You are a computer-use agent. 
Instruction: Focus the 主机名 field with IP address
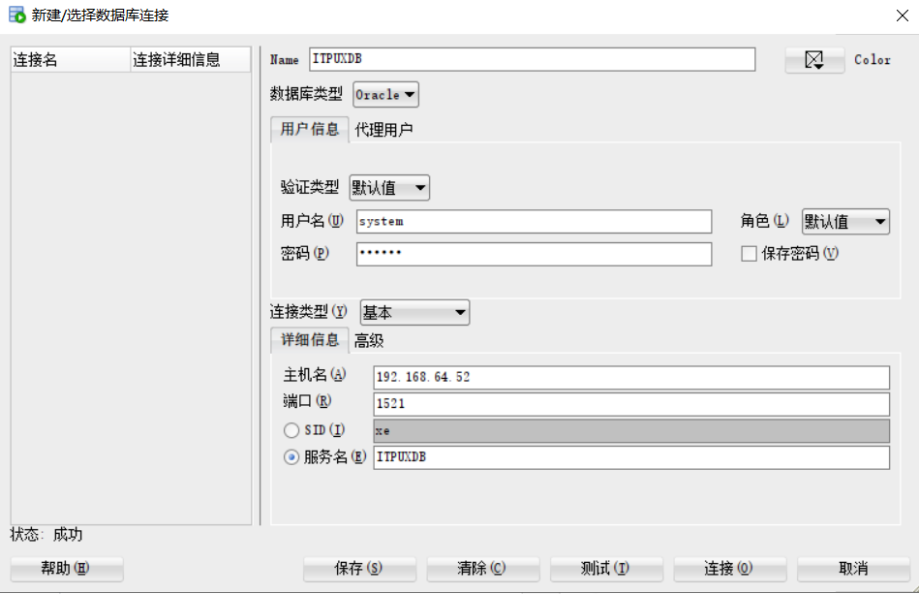631,378
